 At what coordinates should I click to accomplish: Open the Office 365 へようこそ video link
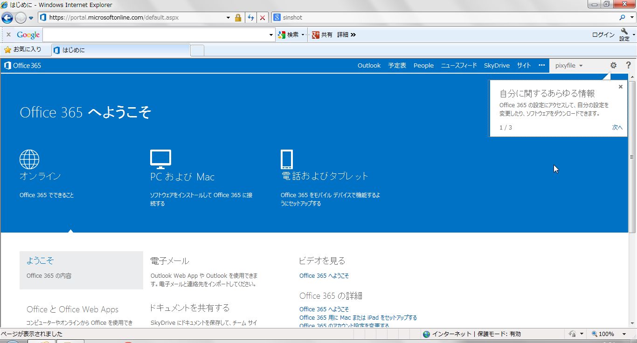click(324, 276)
